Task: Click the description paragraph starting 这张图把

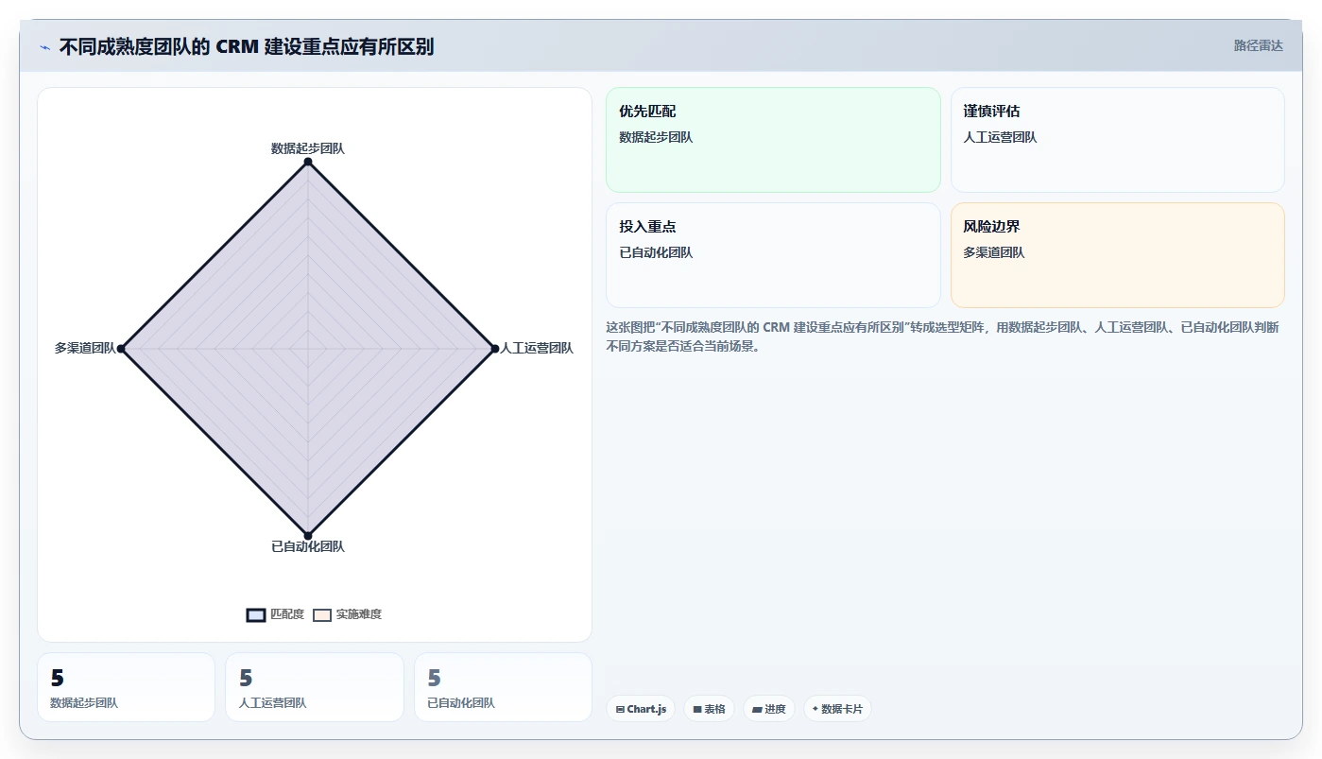Action: click(x=943, y=336)
